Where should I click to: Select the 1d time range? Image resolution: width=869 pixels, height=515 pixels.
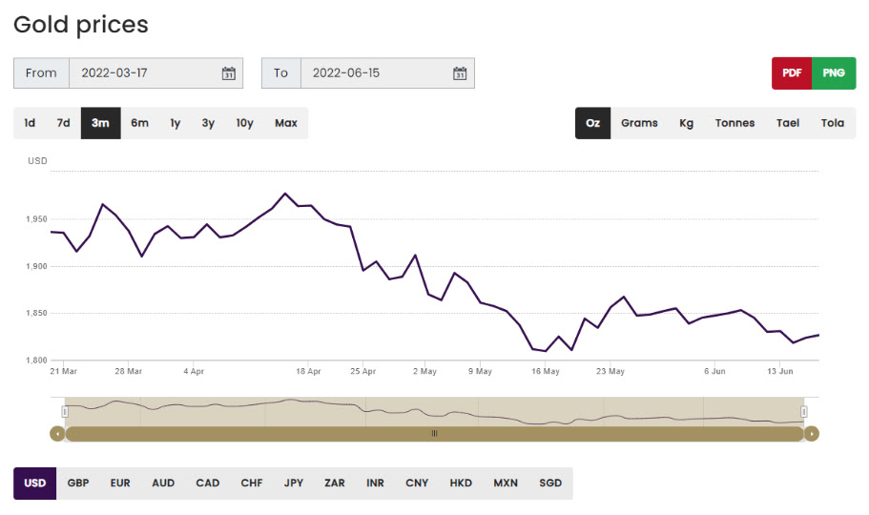30,123
